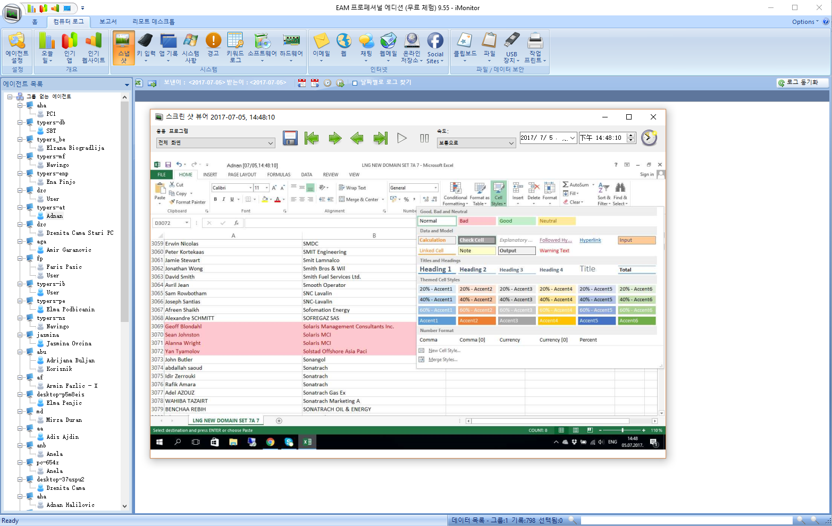Go to the next screenshot with the right arrow
This screenshot has height=526, width=832.
click(x=335, y=138)
